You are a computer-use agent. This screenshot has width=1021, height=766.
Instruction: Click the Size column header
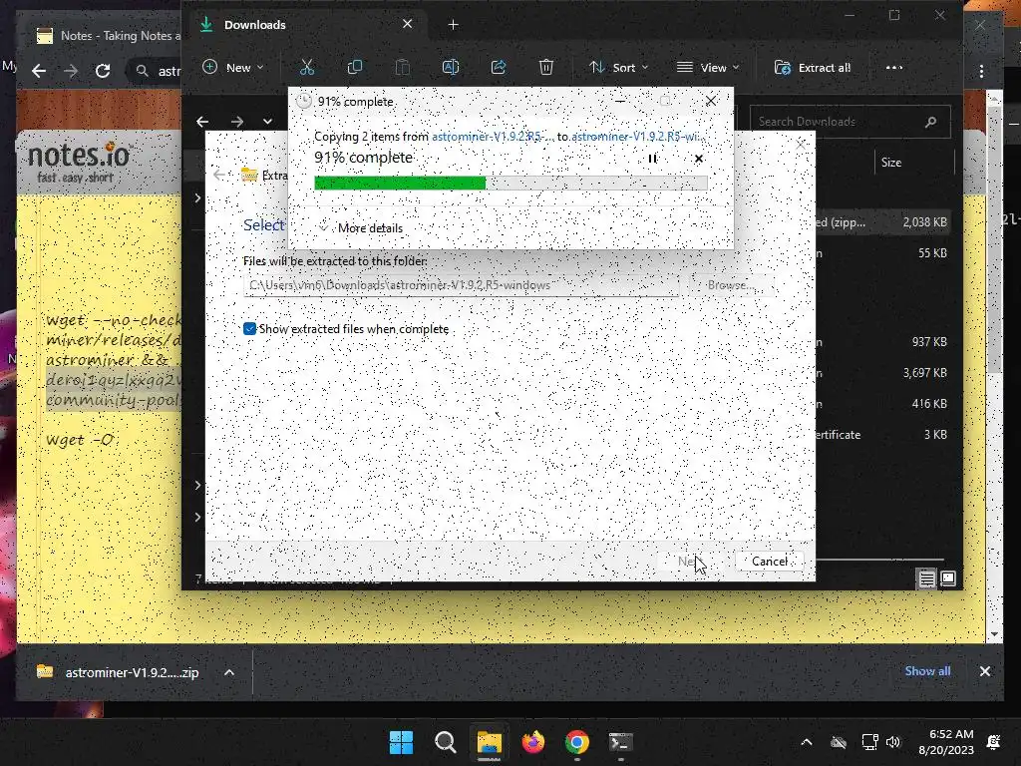coord(890,163)
